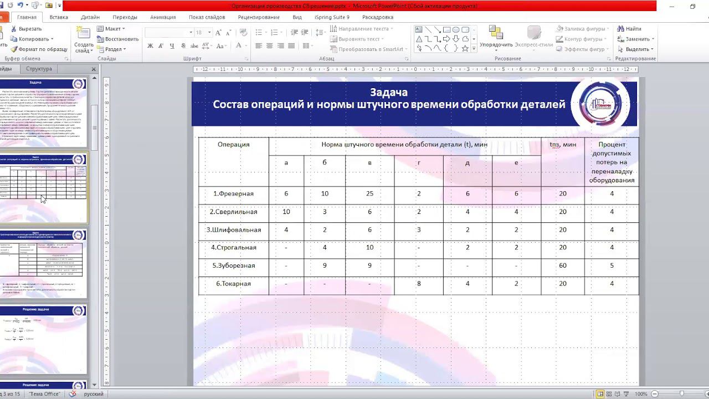Close the slides pane with X

(x=94, y=69)
